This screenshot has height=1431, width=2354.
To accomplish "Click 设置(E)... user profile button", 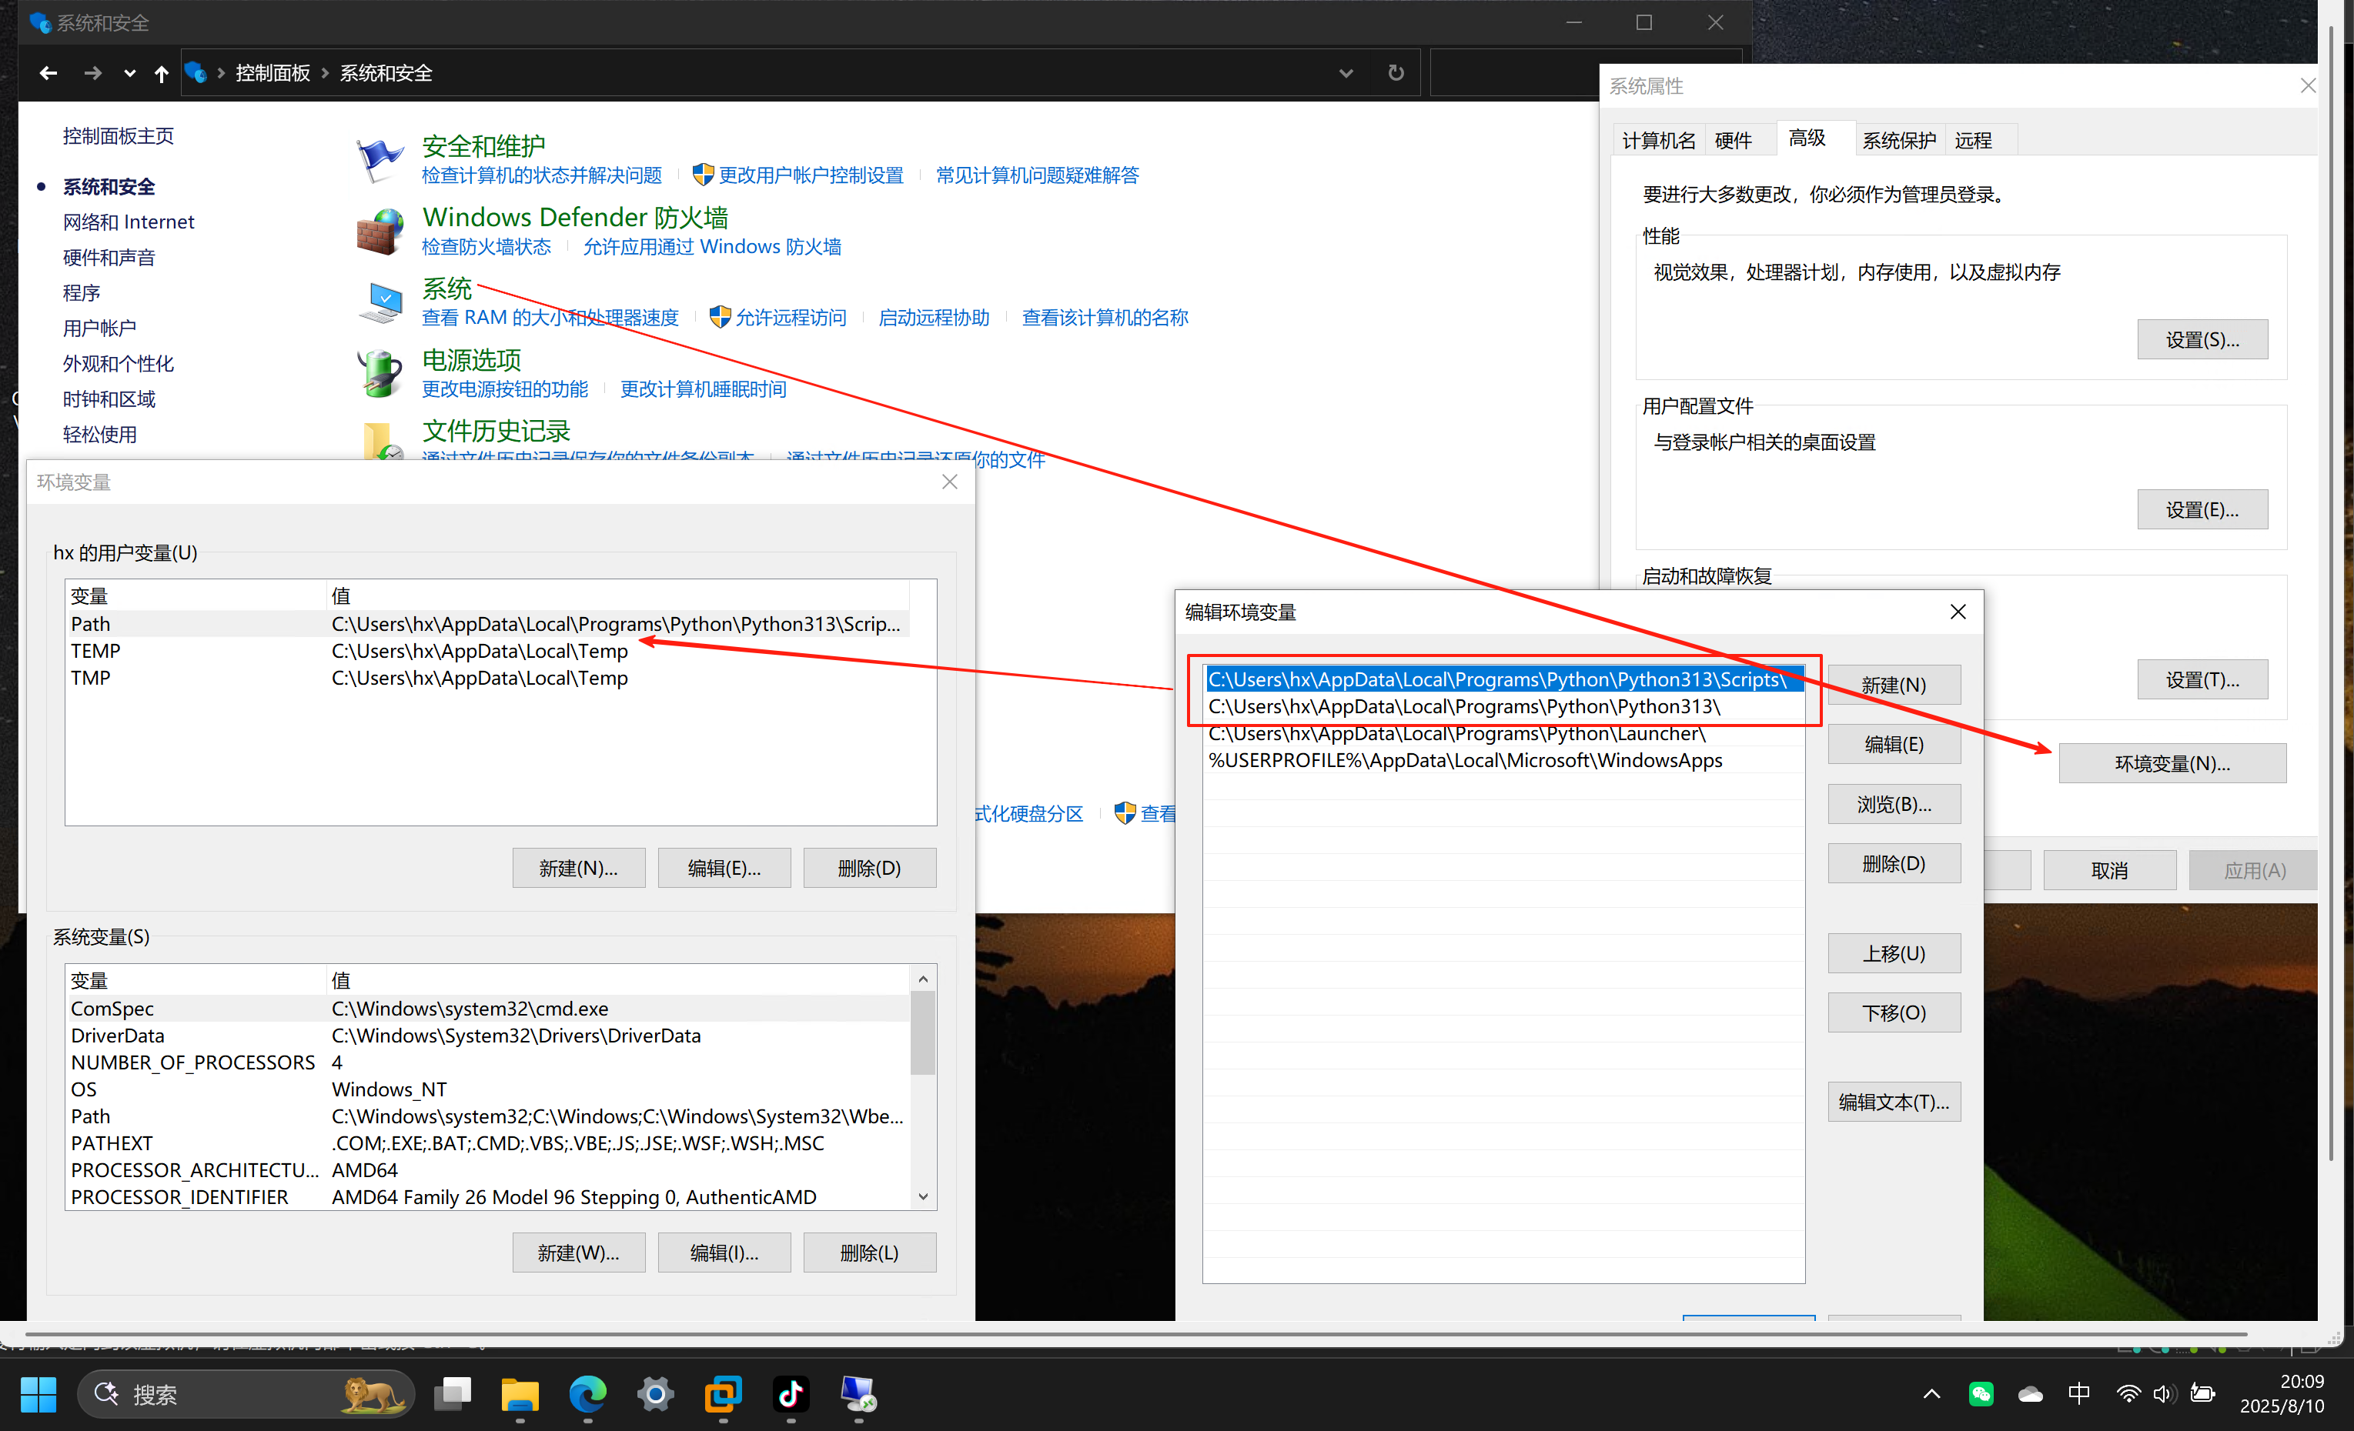I will [x=2202, y=510].
